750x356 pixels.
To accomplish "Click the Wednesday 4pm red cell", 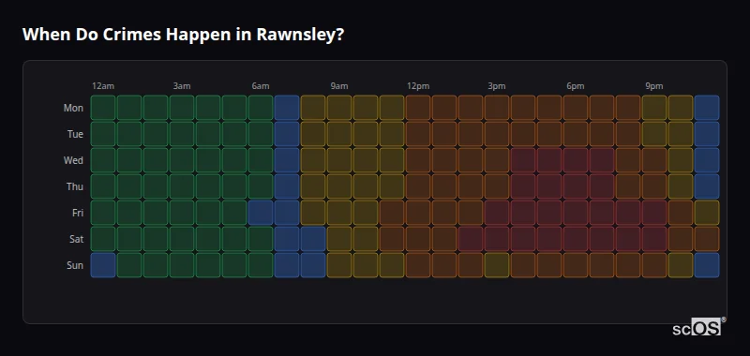I will 523,160.
